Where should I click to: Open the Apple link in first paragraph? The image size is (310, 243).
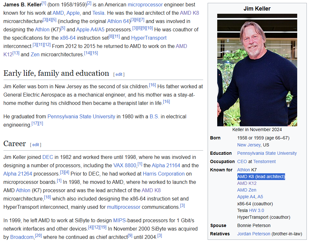[x=73, y=13]
